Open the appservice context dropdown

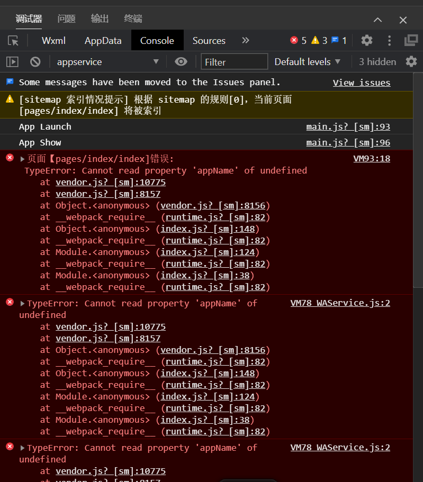[x=107, y=62]
